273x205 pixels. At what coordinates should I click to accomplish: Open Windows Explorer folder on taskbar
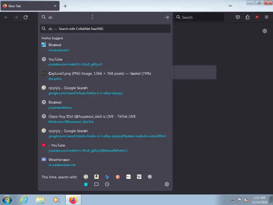[x=41, y=200]
